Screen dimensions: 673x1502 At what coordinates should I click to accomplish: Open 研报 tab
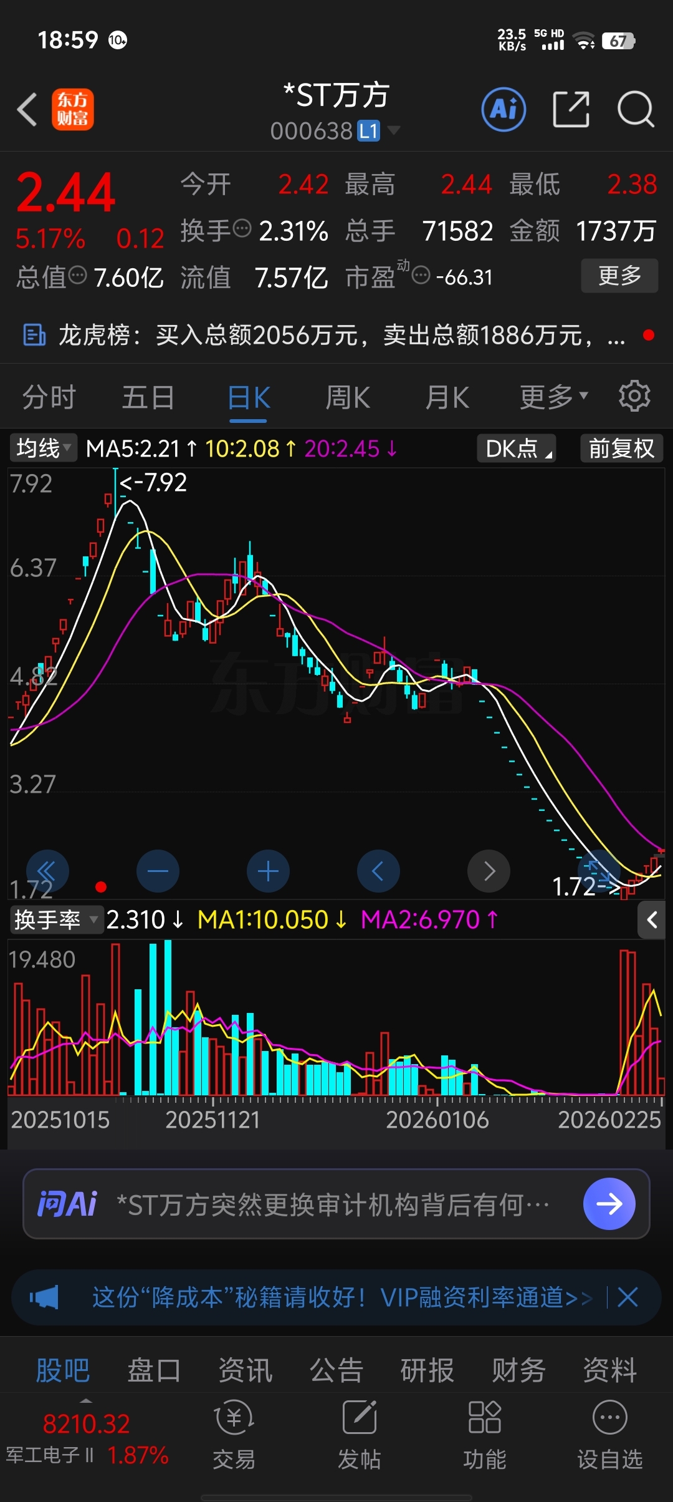[x=427, y=1370]
